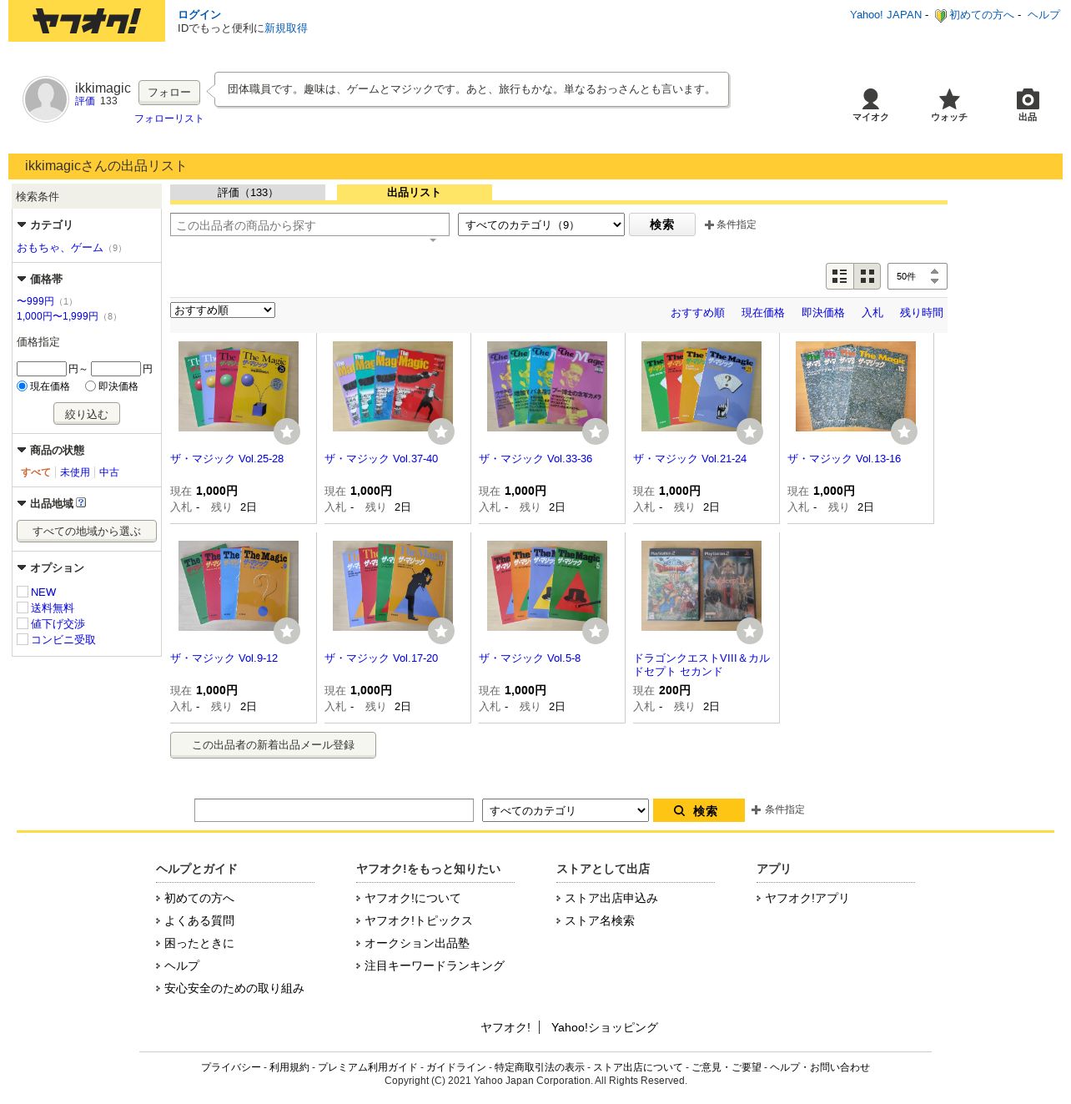The width and height of the screenshot is (1071, 1104).
Task: Open the フォローリスト link
Action: coord(169,118)
